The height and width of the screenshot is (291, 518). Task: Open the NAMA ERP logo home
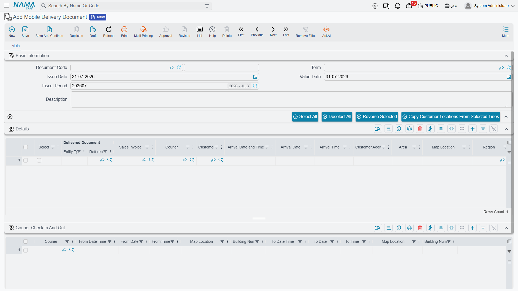click(24, 6)
